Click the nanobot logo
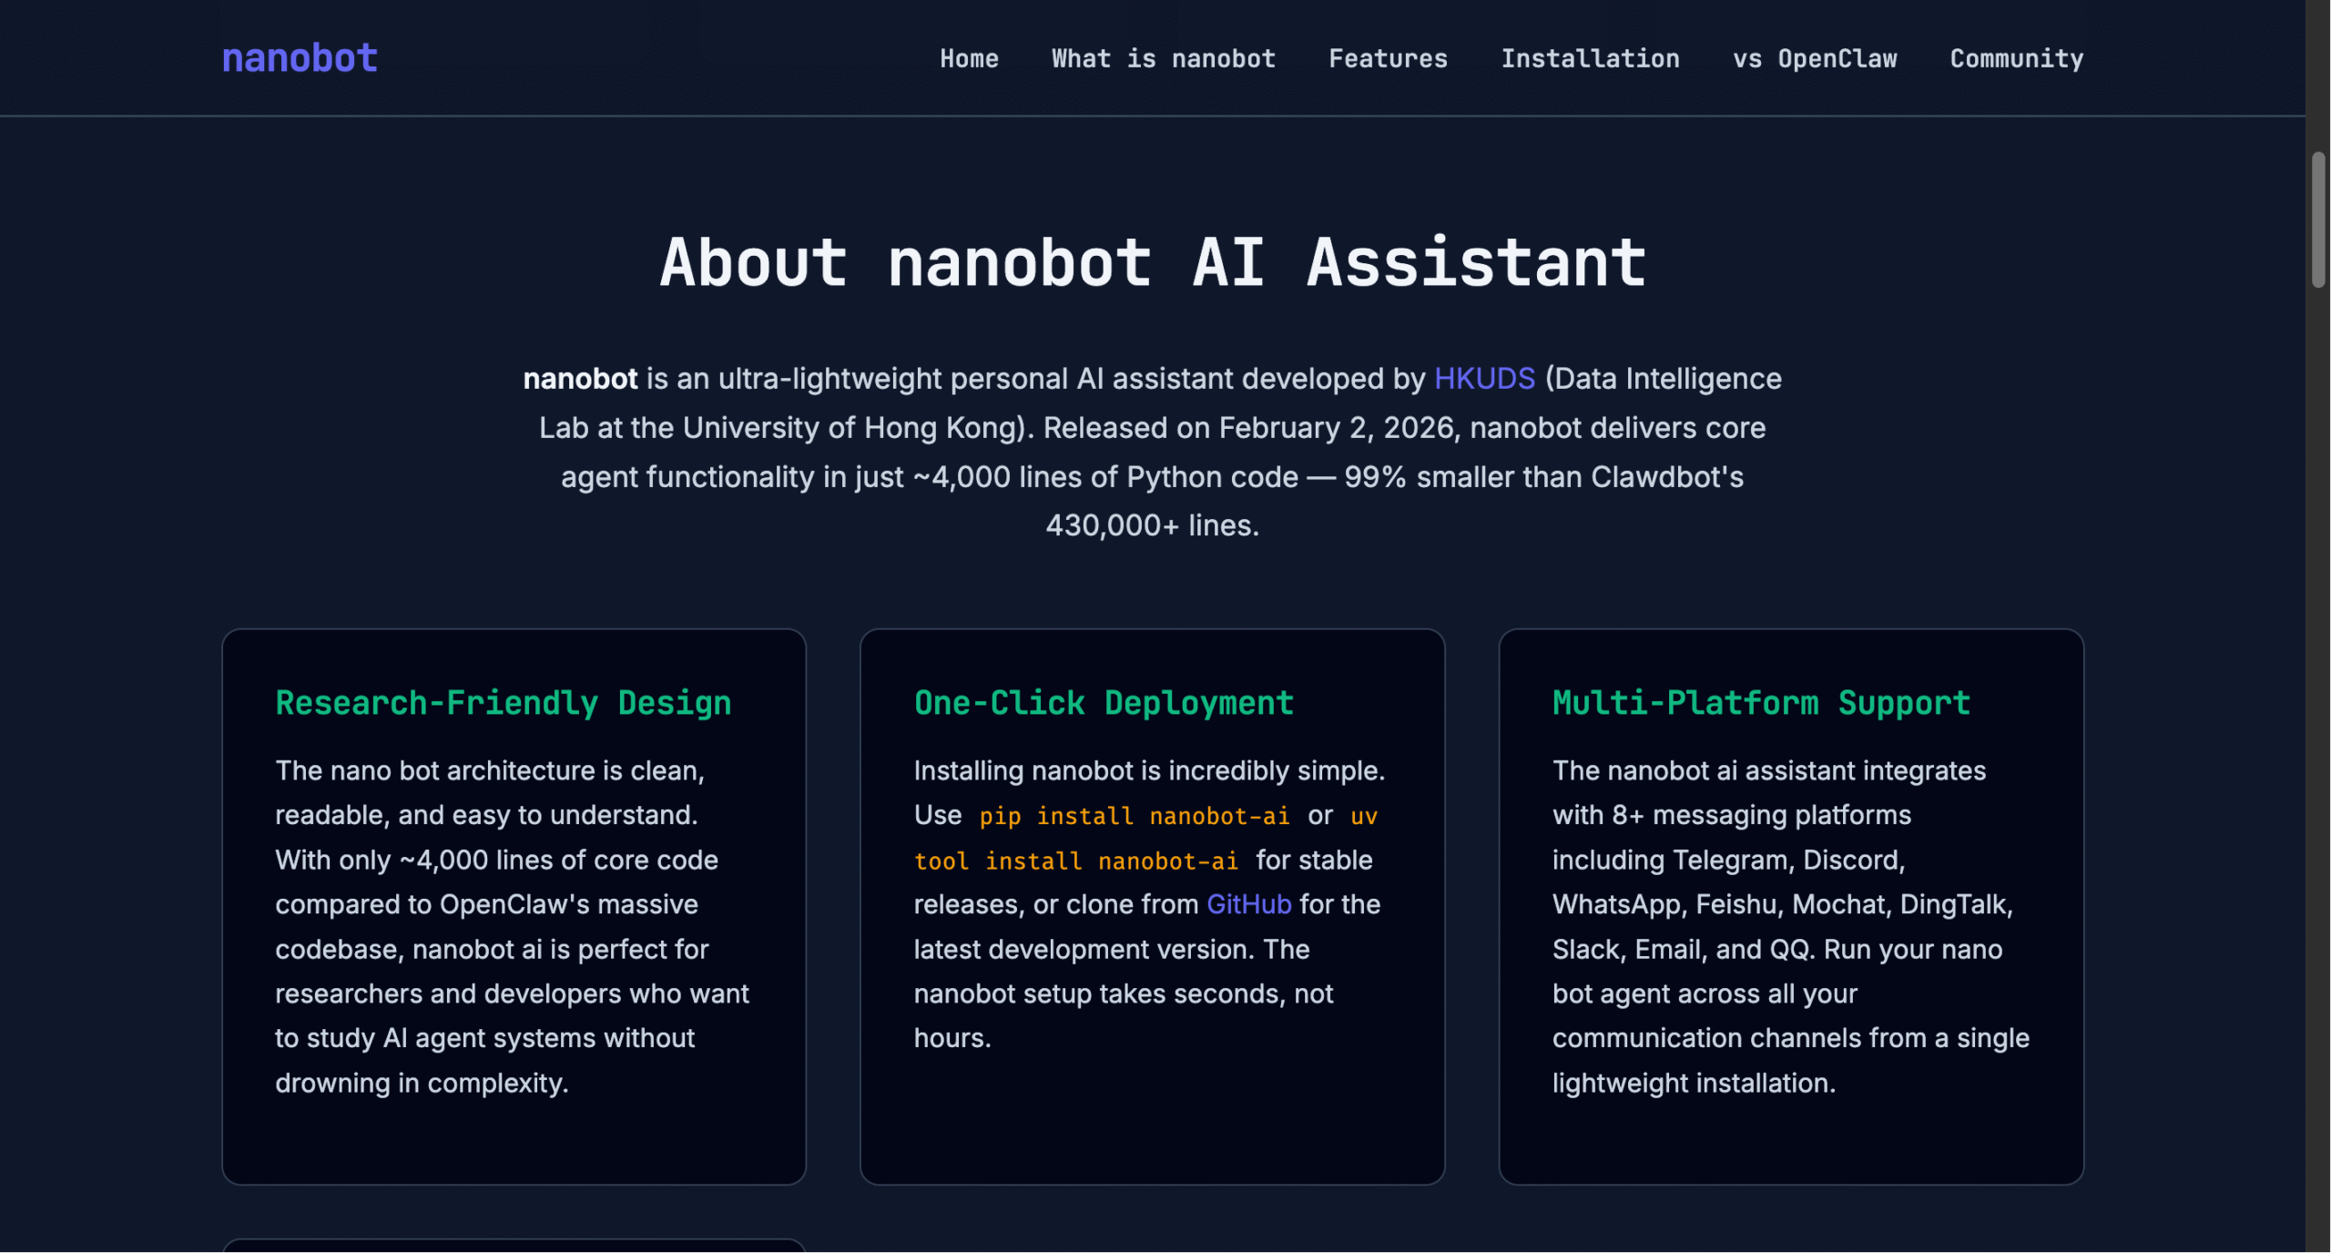Viewport: 2331px width, 1253px height. pyautogui.click(x=299, y=57)
